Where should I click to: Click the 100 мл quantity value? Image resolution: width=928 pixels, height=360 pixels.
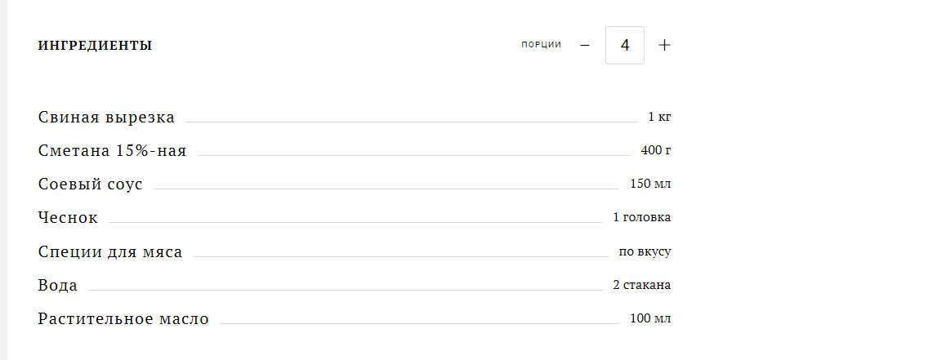(650, 318)
